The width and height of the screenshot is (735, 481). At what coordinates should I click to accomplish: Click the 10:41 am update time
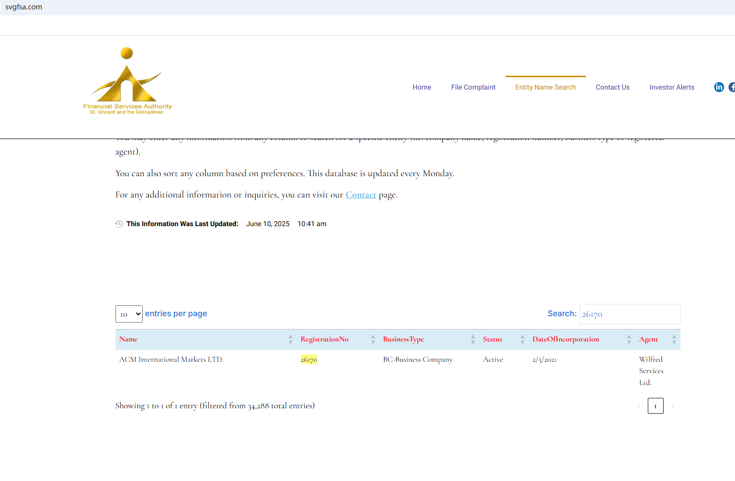pyautogui.click(x=312, y=224)
